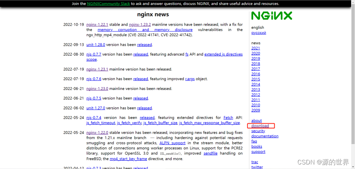Image resolution: width=355 pixels, height=169 pixels.
Task: Open 2011 news archive
Action: pyautogui.click(x=256, y=100)
